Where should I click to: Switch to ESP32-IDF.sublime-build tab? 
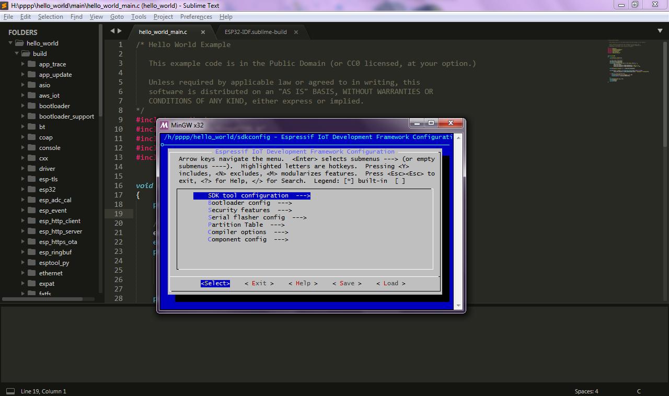tap(256, 32)
